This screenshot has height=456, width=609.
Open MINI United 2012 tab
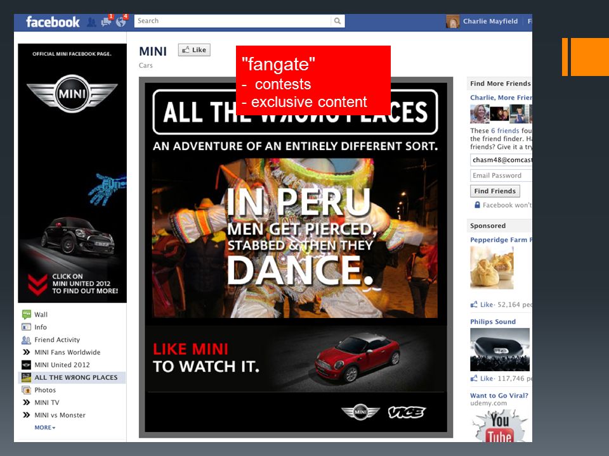tap(62, 365)
